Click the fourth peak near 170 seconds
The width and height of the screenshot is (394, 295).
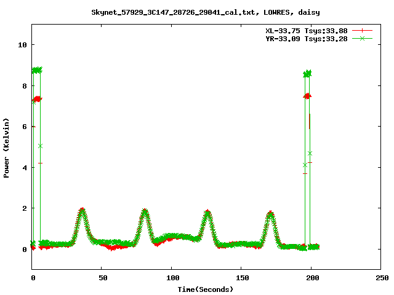270,214
